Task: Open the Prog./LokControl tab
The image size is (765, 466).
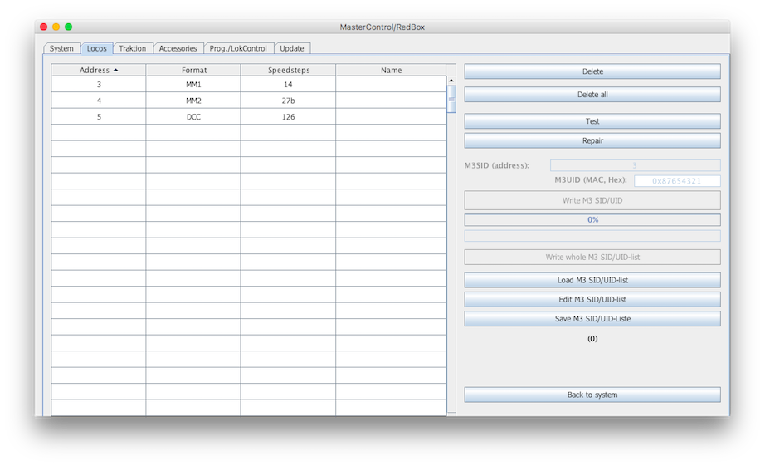Action: click(237, 48)
